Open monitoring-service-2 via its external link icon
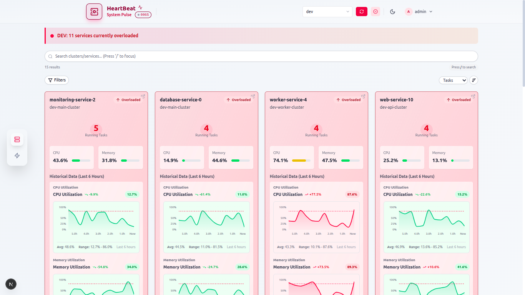 point(143,96)
